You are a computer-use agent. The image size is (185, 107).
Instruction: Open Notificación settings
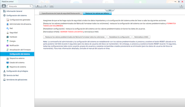tap(14, 45)
